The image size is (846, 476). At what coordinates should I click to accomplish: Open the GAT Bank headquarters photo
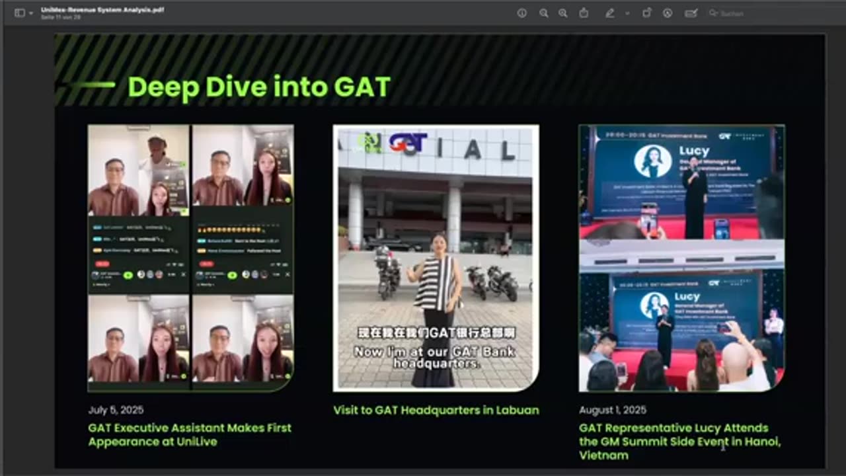436,258
